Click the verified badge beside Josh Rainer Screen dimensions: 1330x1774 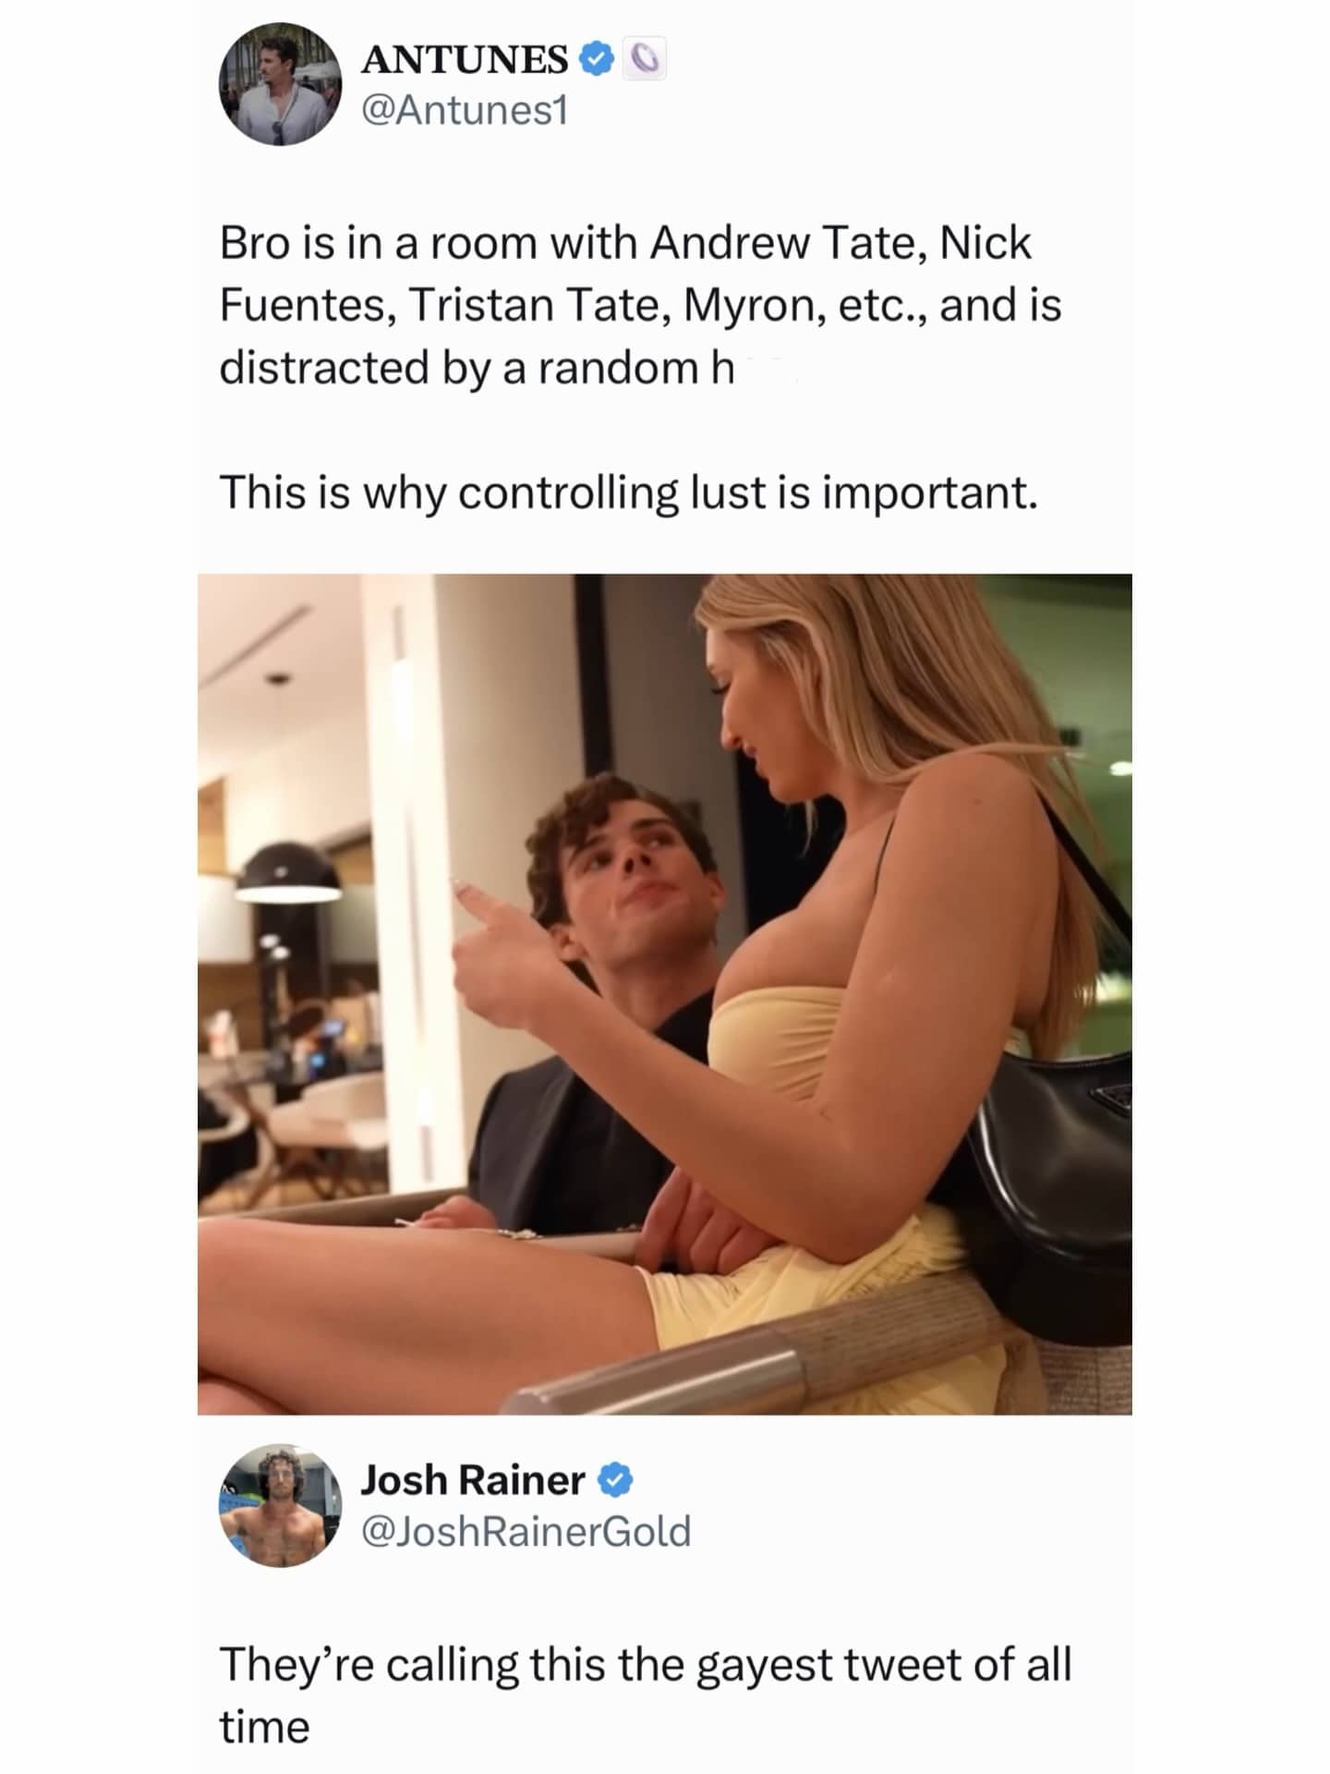pos(615,1481)
